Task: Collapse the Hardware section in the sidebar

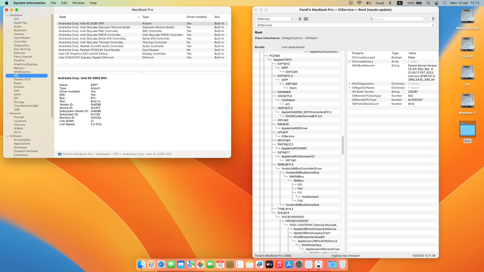Action: coord(8,15)
